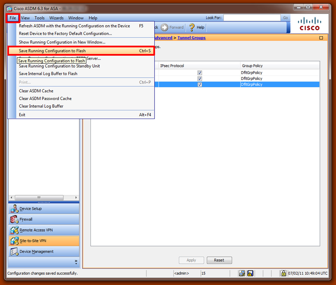The height and width of the screenshot is (285, 336).
Task: Open the Site-to-Site VPN section
Action: (44, 241)
